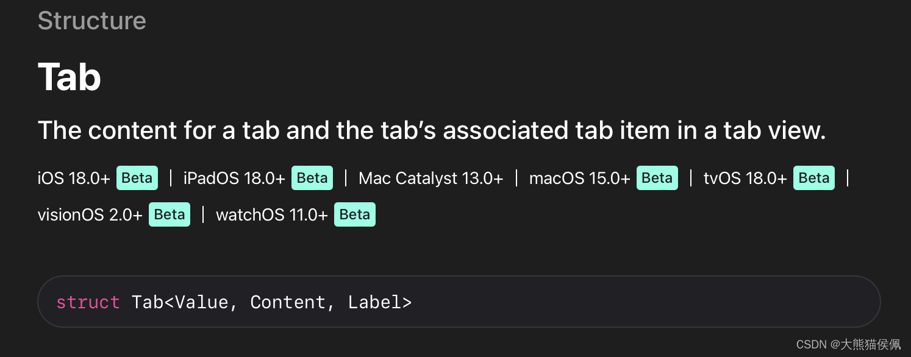
Task: Click the Value generic parameter in code
Action: point(201,302)
